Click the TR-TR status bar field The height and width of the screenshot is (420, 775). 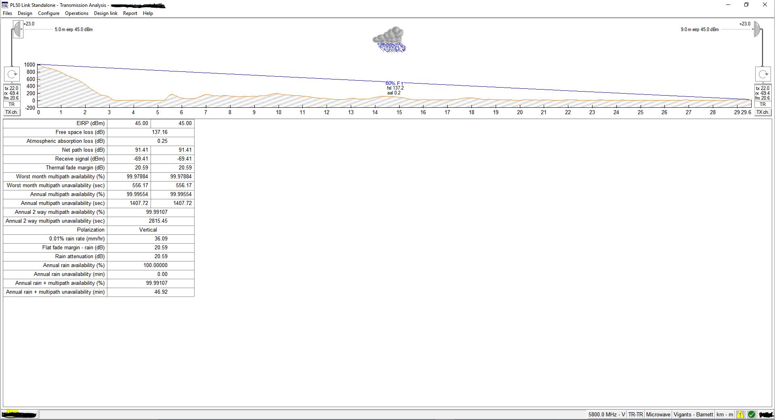(636, 414)
